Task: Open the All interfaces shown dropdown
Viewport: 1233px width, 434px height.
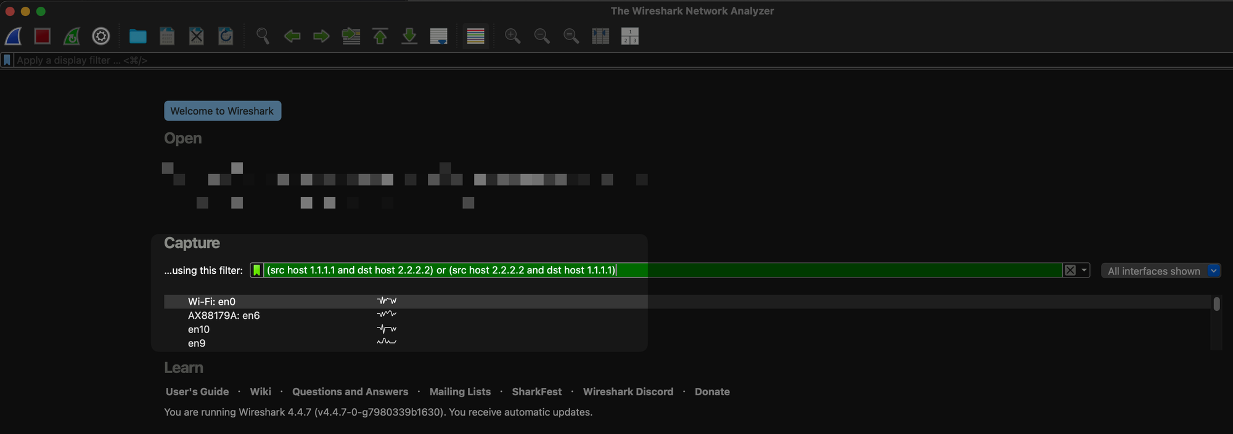Action: pos(1161,271)
